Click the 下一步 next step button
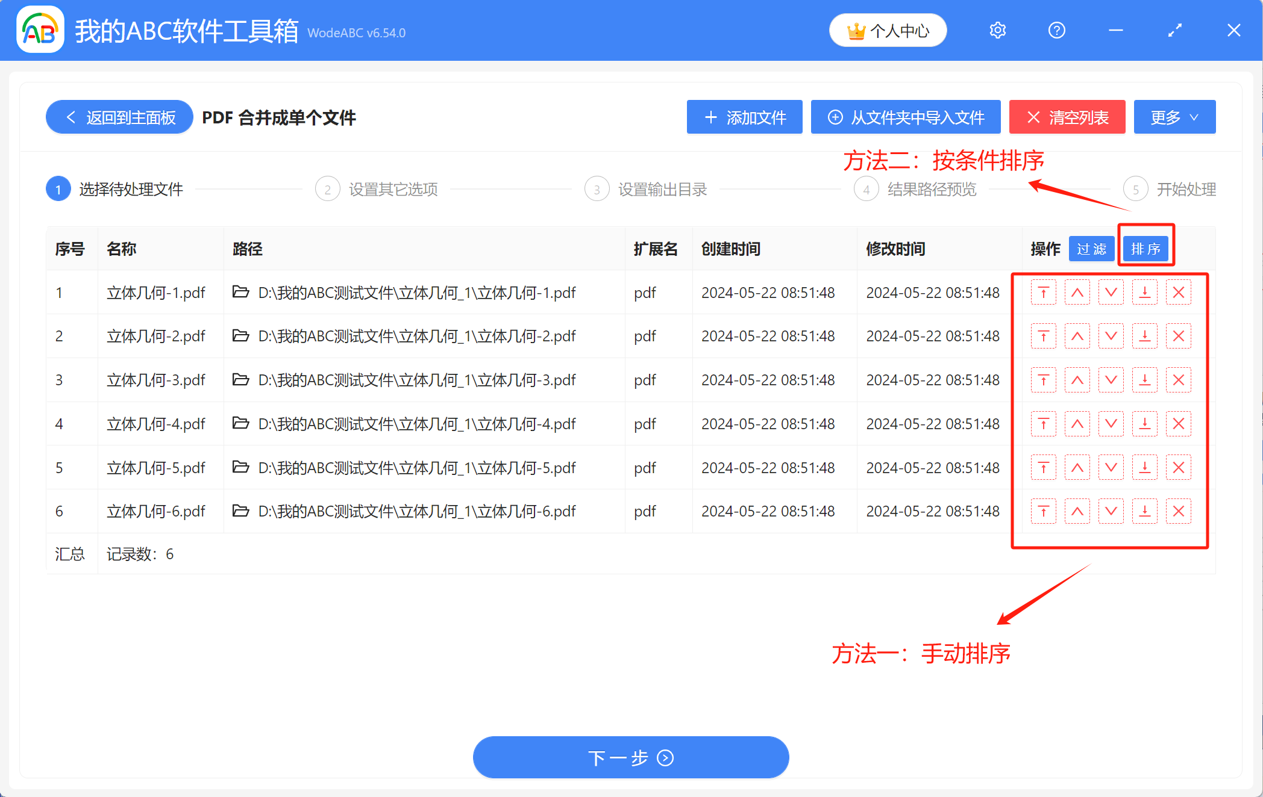This screenshot has width=1263, height=797. [630, 757]
